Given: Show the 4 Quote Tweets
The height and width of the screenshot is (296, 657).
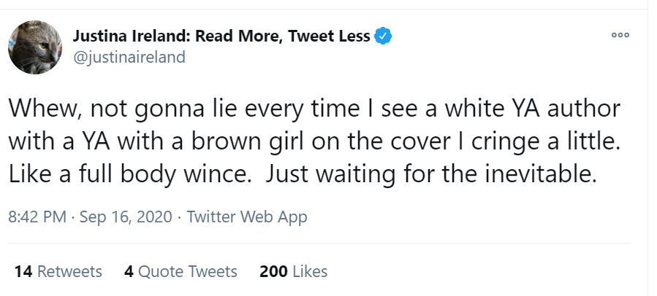Looking at the screenshot, I should (181, 271).
